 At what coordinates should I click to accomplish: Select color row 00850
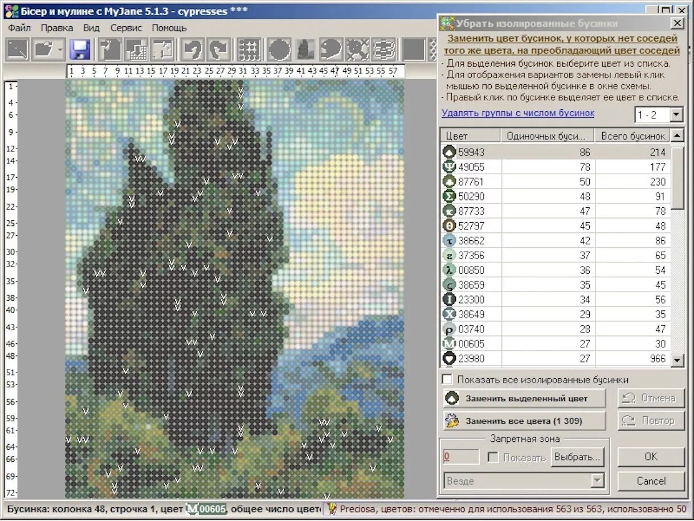point(555,270)
